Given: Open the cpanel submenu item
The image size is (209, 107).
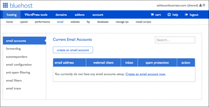Looking at the screenshot, I should point(24,22).
